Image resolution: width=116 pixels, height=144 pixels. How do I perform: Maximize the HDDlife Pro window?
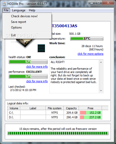tap(99, 3)
